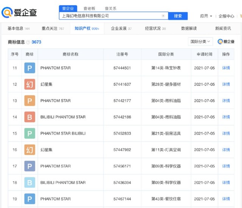Click the 第43类-餐饮住宿 cell
Image resolution: width=242 pixels, height=208 pixels.
[166, 199]
